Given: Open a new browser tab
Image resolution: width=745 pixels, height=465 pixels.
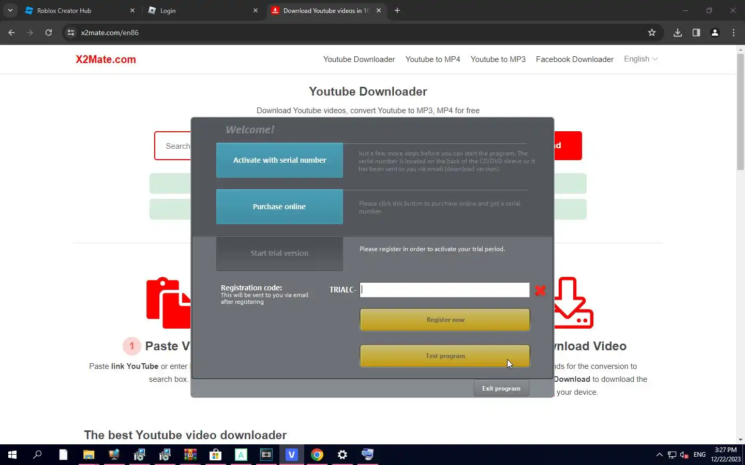Looking at the screenshot, I should [x=397, y=10].
